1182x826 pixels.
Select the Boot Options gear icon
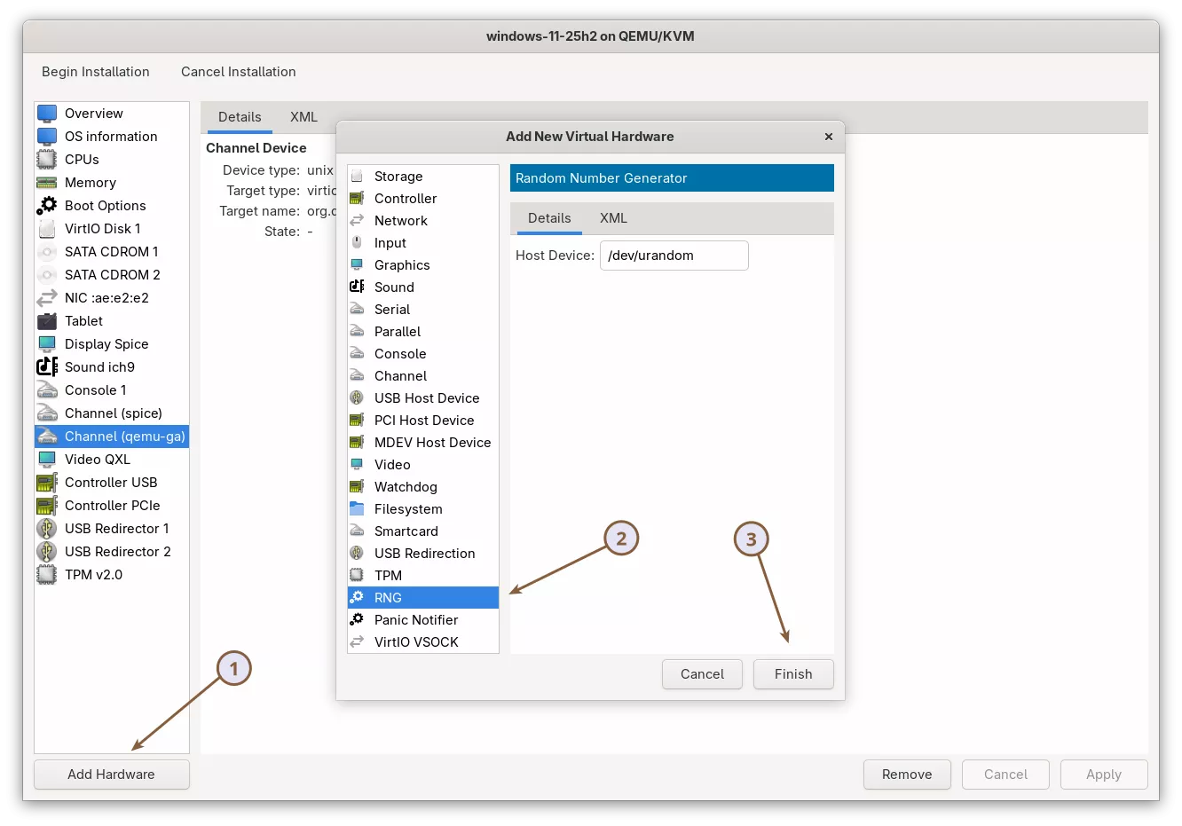[x=46, y=206]
